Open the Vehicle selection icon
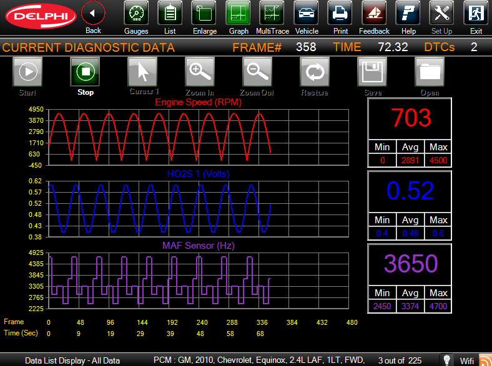The width and height of the screenshot is (492, 366). [x=306, y=13]
